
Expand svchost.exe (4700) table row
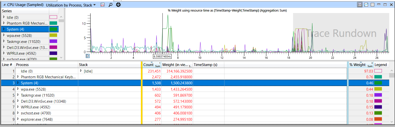click(x=18, y=113)
